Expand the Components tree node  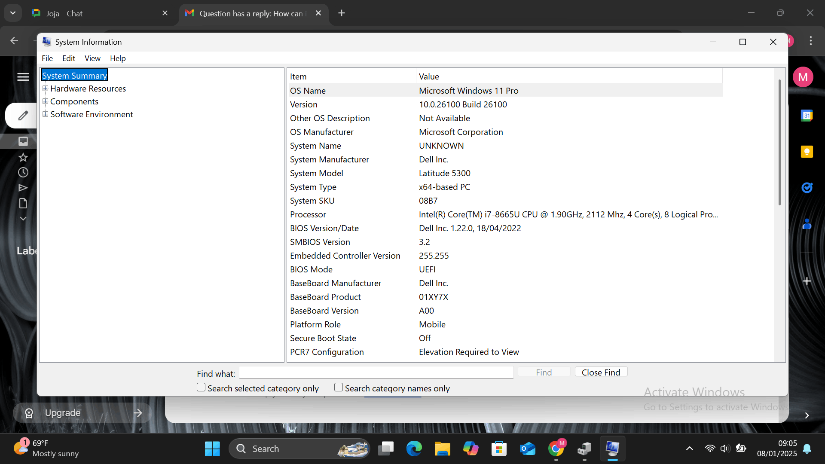coord(45,101)
